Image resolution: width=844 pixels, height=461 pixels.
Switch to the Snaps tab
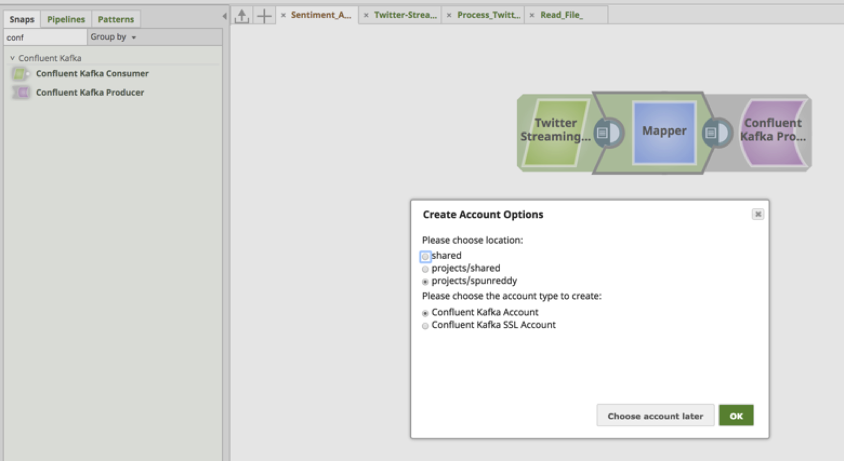pos(22,19)
